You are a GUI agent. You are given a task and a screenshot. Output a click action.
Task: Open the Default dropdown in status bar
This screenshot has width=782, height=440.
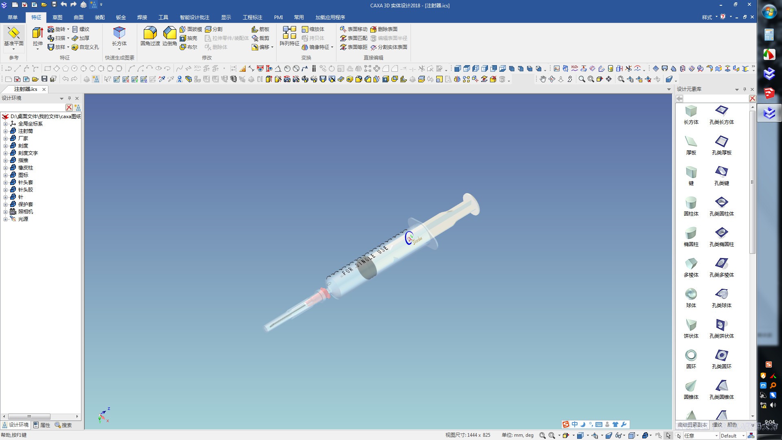(x=743, y=436)
